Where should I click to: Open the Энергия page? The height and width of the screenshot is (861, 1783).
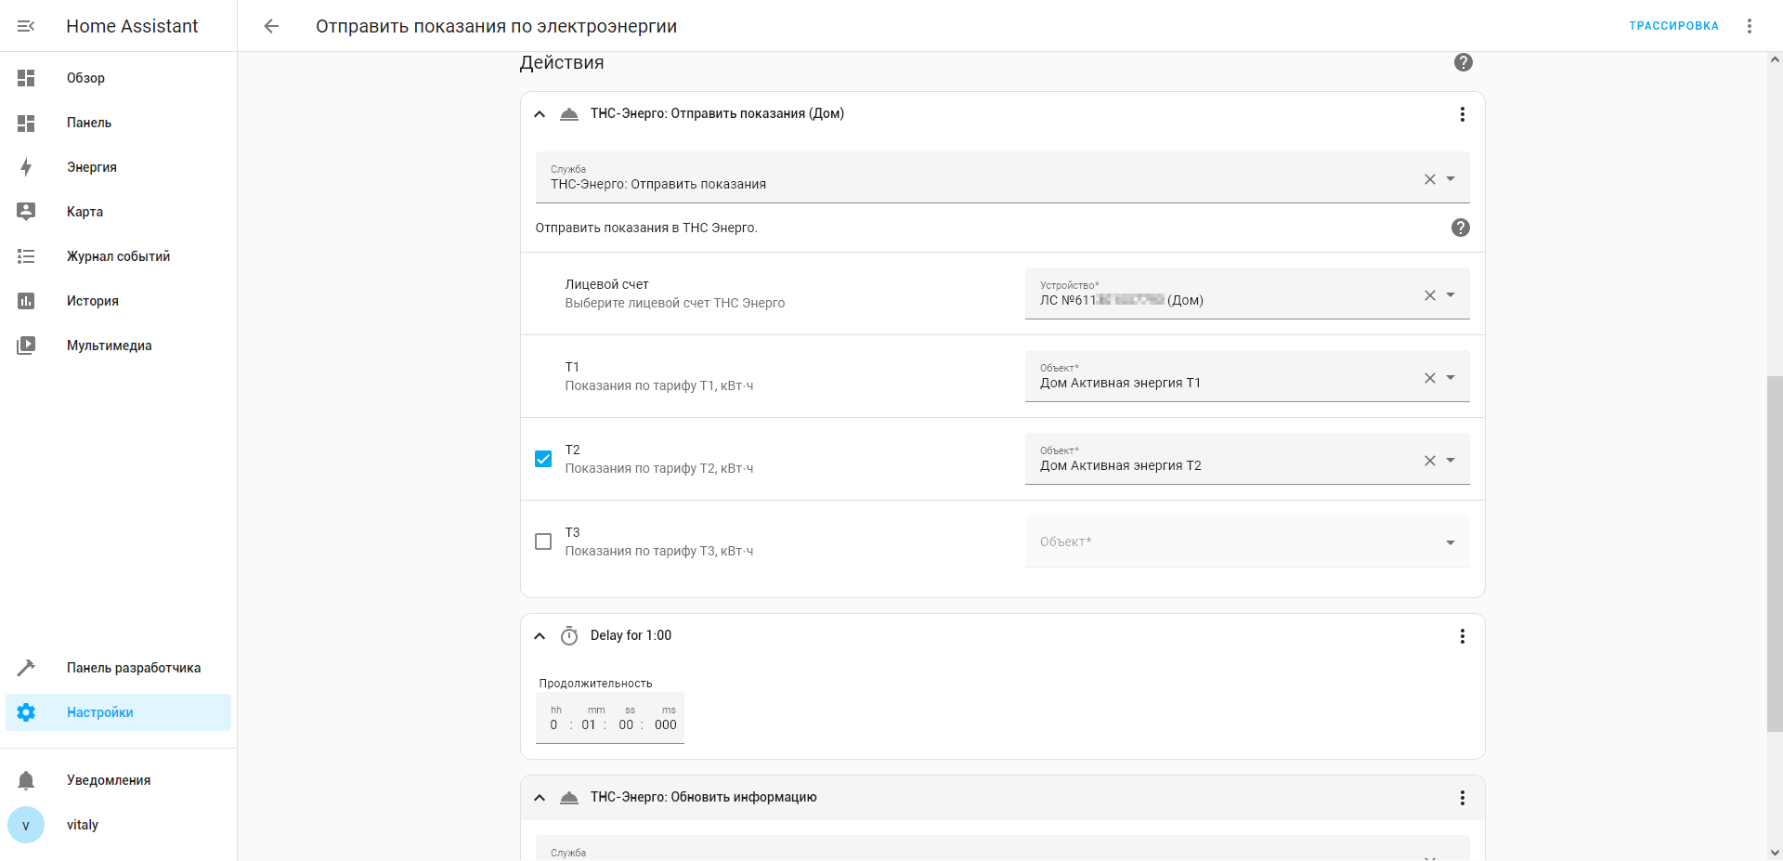pos(119,167)
